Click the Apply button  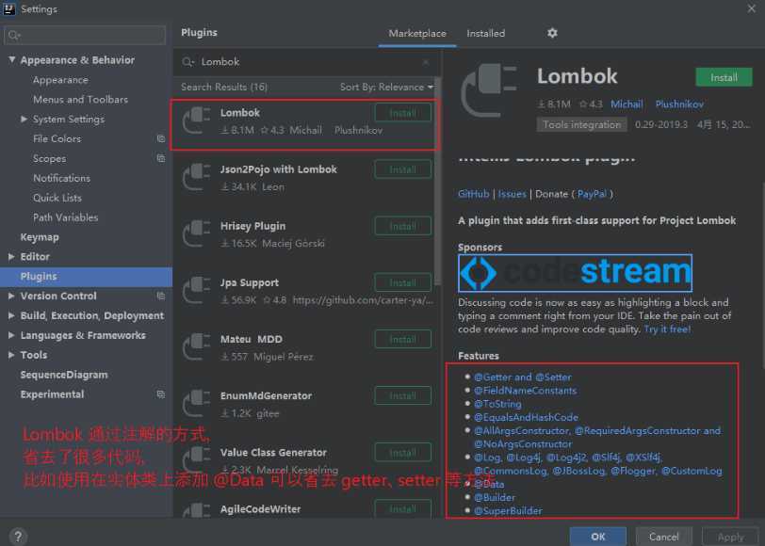pyautogui.click(x=730, y=537)
